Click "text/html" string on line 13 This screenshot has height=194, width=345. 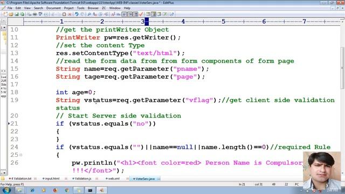tap(155, 53)
